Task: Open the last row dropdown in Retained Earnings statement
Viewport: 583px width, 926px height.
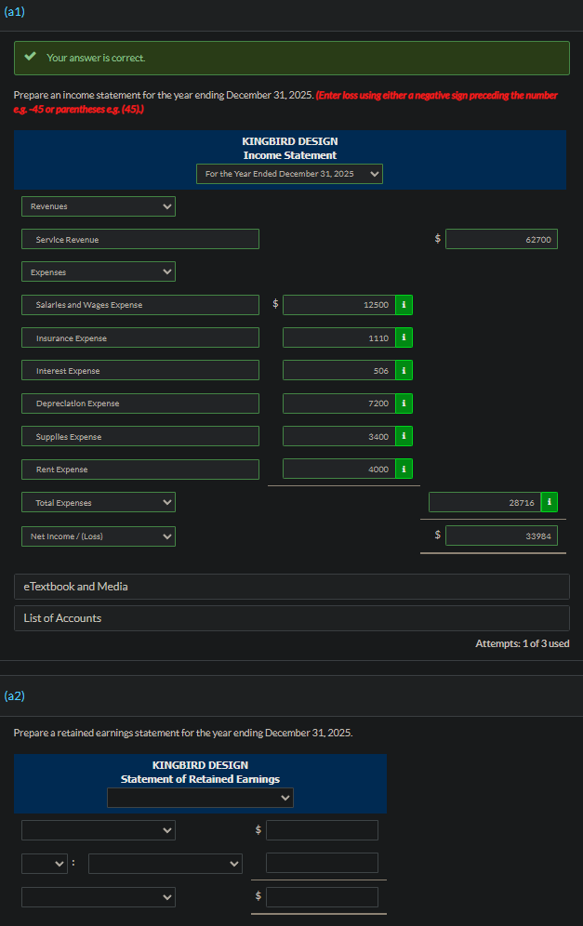Action: point(99,897)
